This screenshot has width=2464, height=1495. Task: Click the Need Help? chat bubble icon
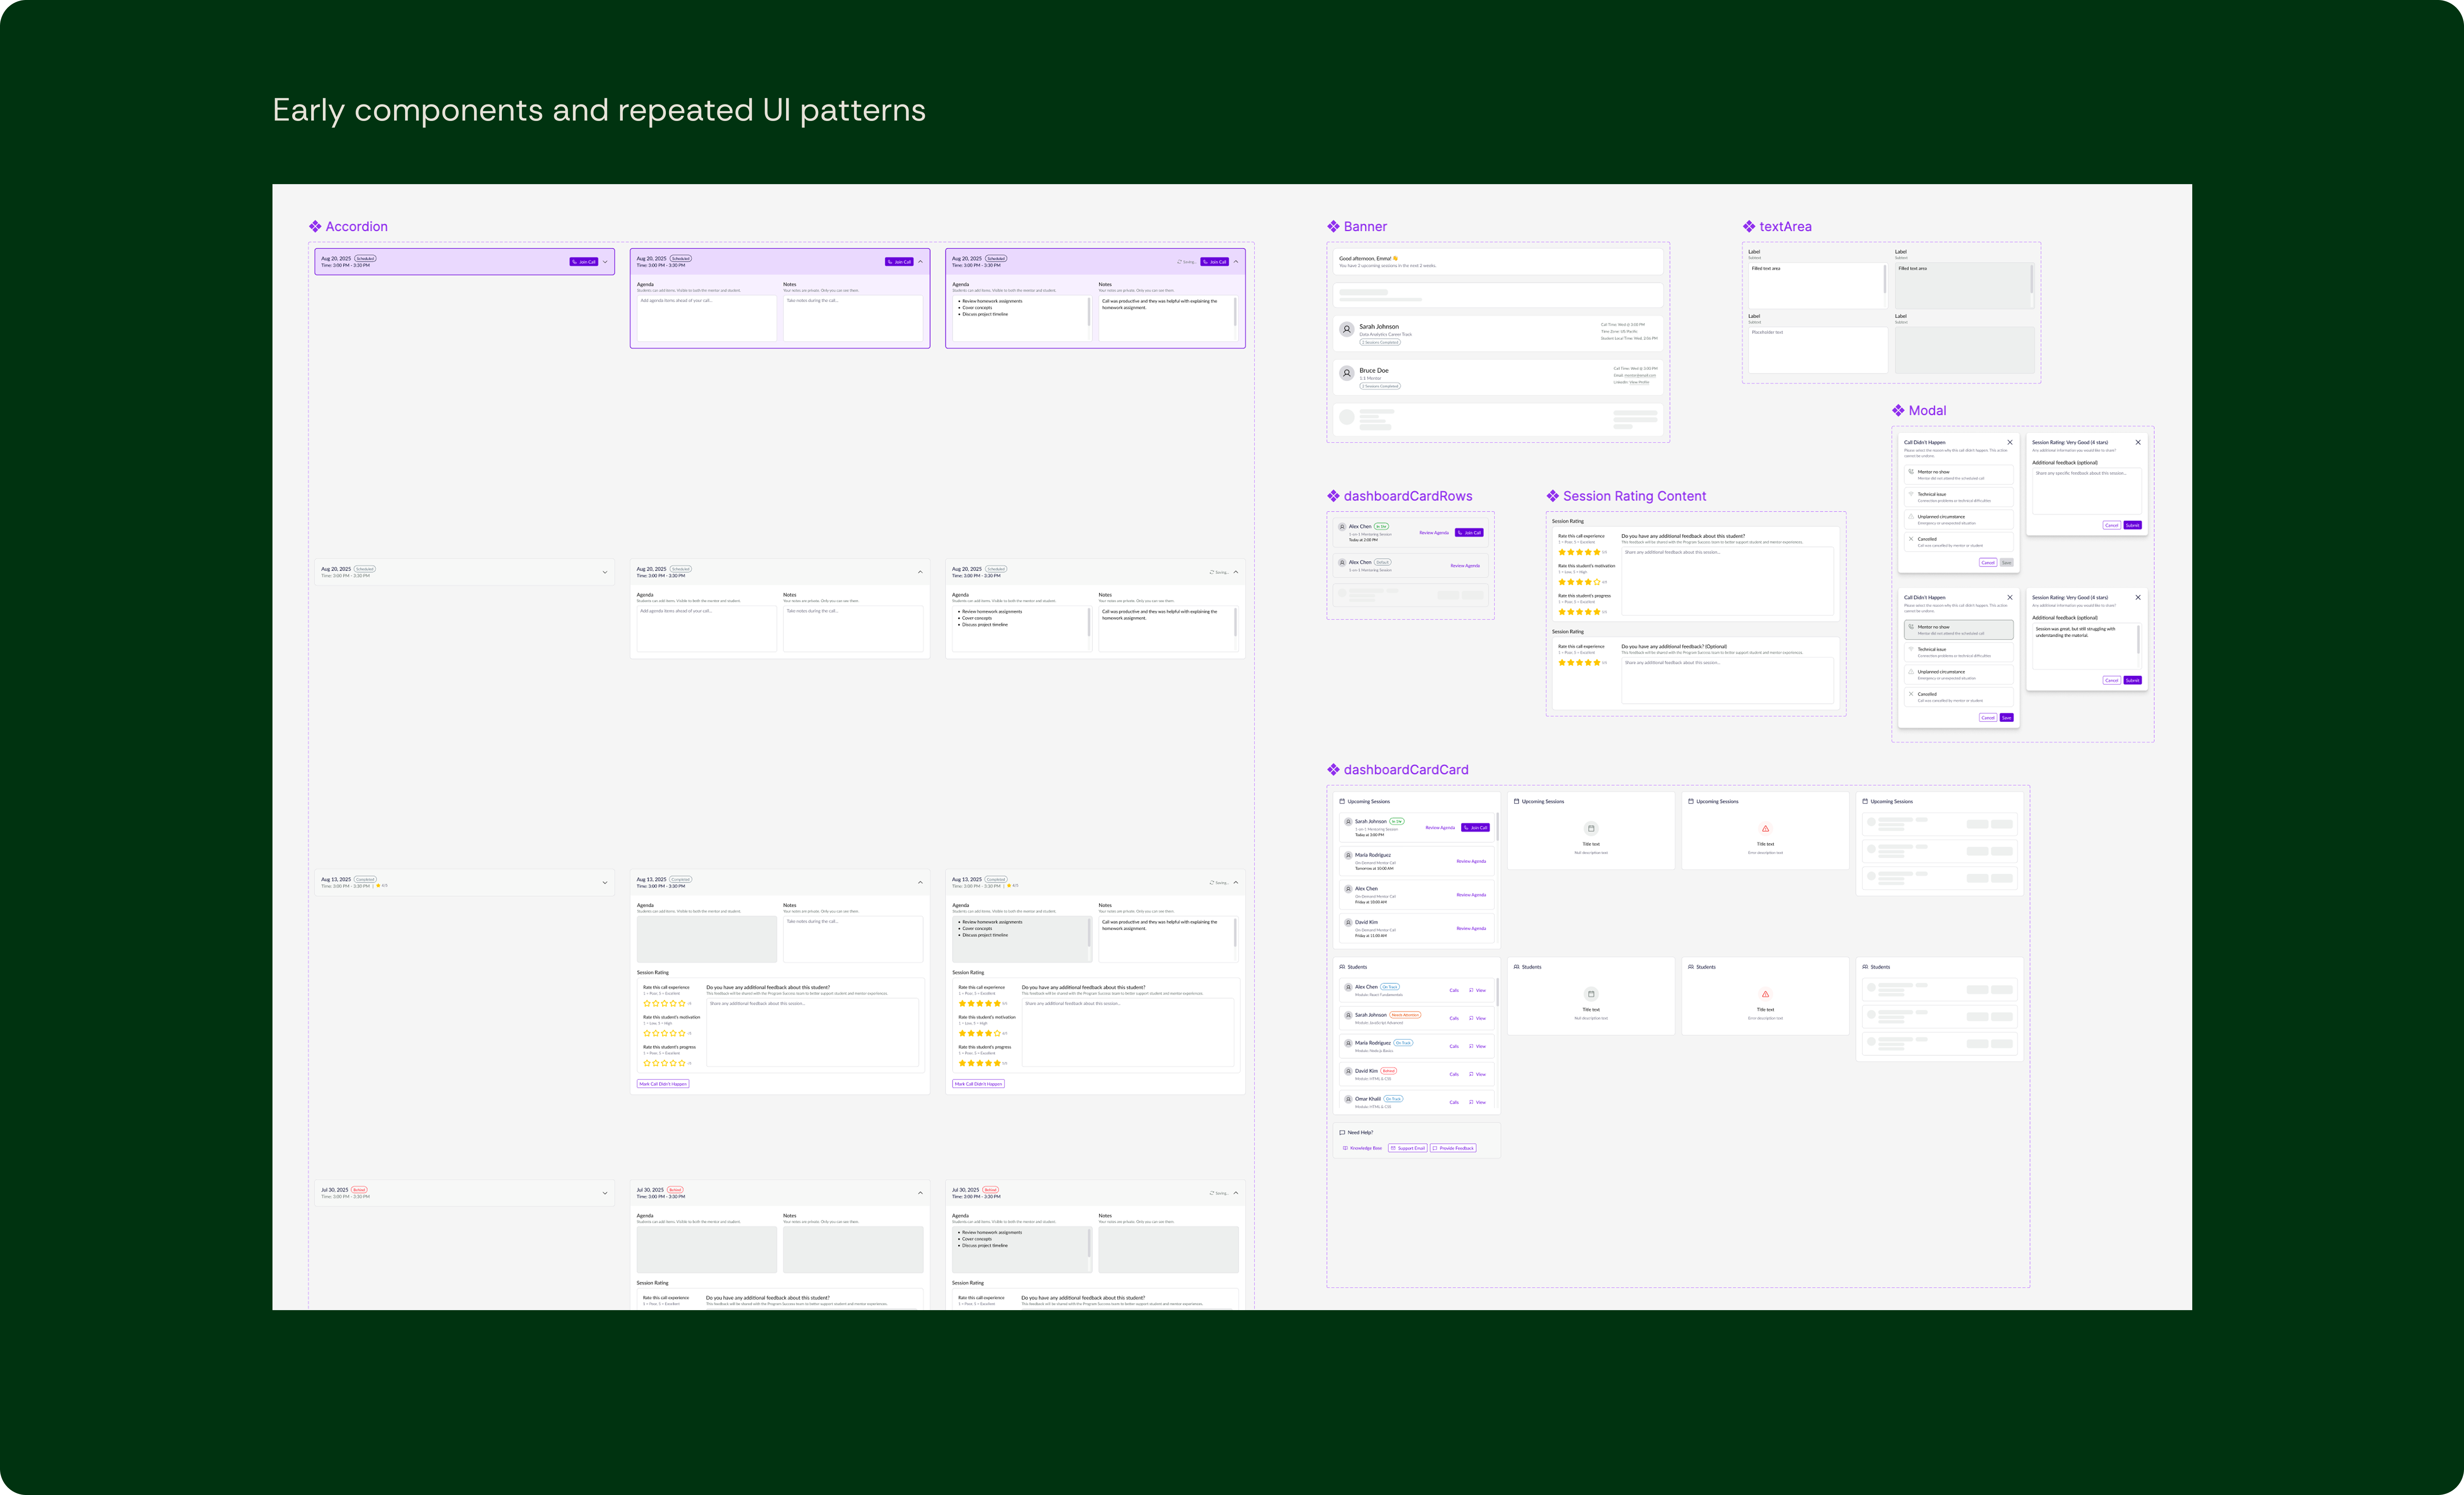point(1342,1133)
